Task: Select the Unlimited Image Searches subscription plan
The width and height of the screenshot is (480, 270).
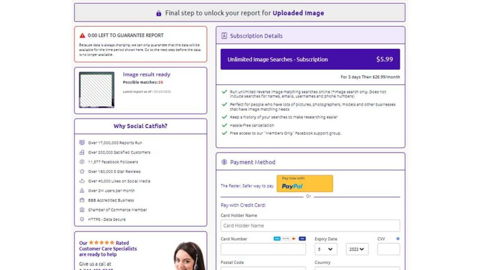Action: 310,59
